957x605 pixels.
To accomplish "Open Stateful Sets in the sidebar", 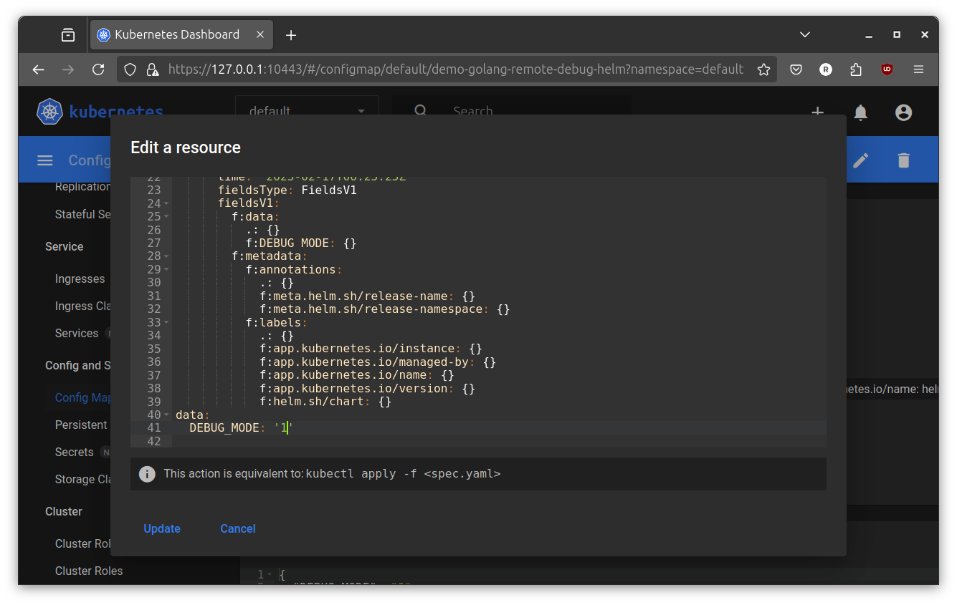I will click(x=82, y=214).
